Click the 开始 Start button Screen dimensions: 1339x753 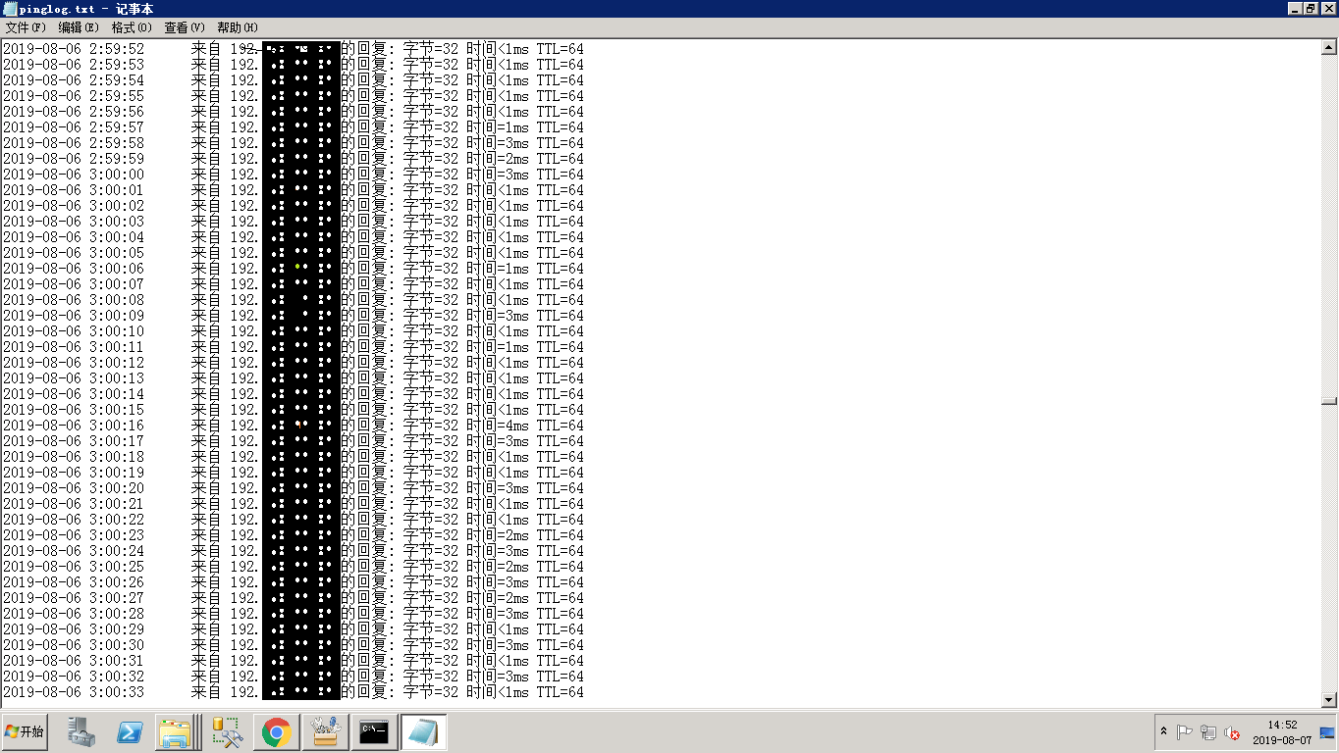click(x=25, y=732)
